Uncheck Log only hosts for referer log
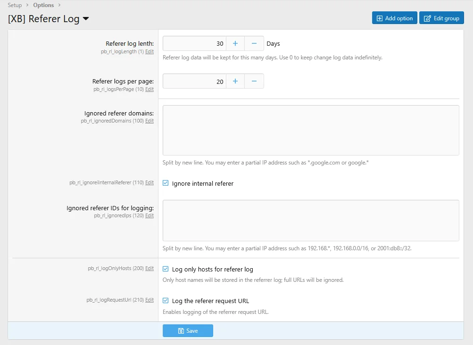Image resolution: width=473 pixels, height=345 pixels. click(166, 269)
